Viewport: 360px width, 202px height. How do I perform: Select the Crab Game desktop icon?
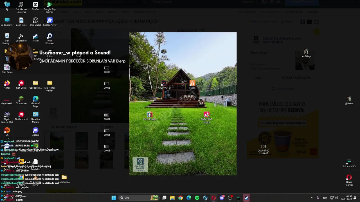[7, 69]
